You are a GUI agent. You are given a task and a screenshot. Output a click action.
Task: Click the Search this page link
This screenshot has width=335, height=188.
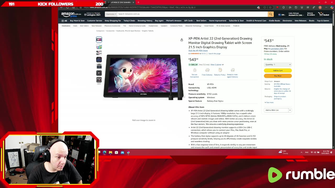tap(214, 54)
